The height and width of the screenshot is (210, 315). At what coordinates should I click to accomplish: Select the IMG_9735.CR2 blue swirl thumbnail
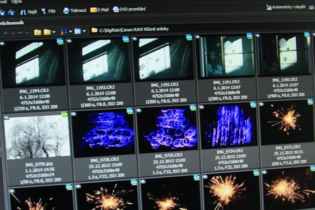[167, 129]
